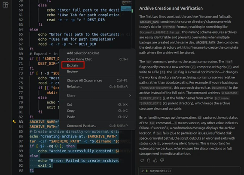The height and width of the screenshot is (175, 244).
Task: Open the Extensions view in activity bar
Action: tap(6, 5)
